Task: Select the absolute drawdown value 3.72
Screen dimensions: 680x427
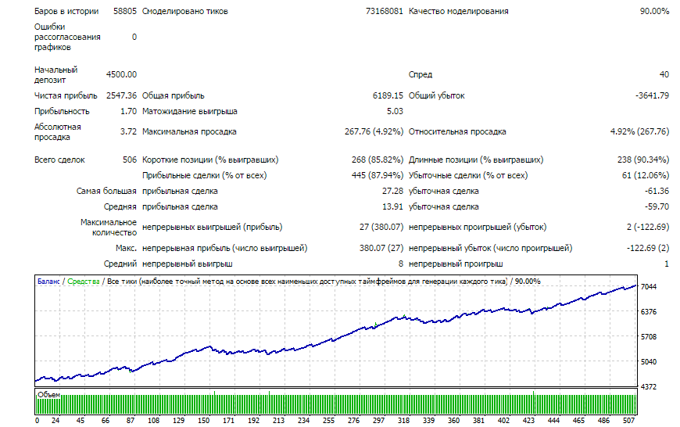Action: (x=128, y=131)
